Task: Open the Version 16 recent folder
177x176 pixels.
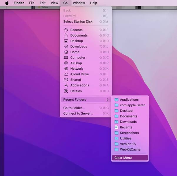Action: [128, 144]
